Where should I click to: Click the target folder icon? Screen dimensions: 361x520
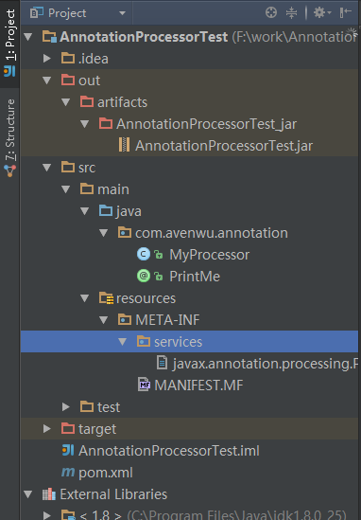tap(68, 428)
